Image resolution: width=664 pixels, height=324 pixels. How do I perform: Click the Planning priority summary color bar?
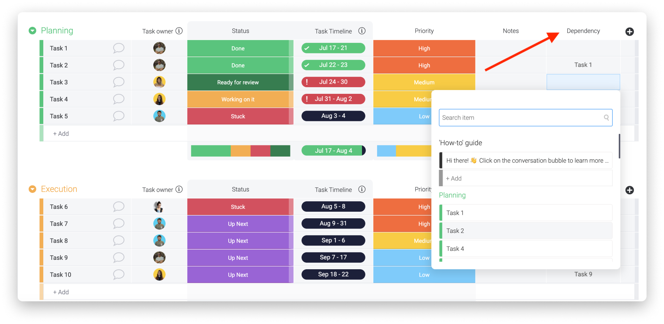(404, 151)
